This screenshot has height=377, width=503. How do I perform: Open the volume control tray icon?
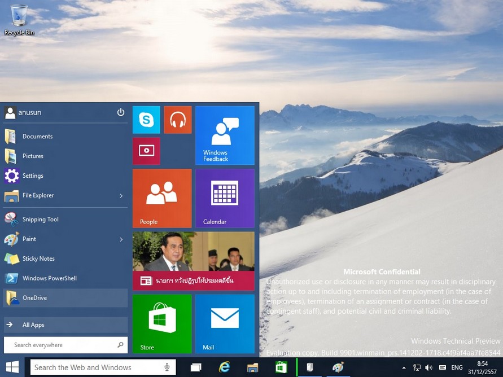pyautogui.click(x=428, y=368)
